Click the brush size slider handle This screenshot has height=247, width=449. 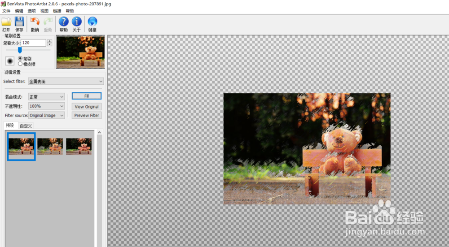coord(20,50)
